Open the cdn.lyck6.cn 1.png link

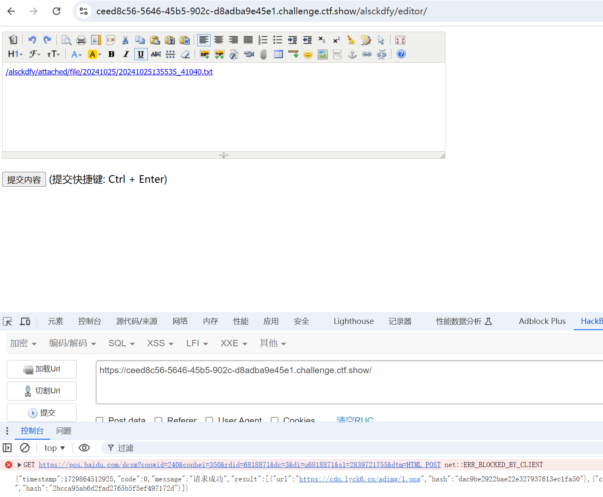(360, 479)
